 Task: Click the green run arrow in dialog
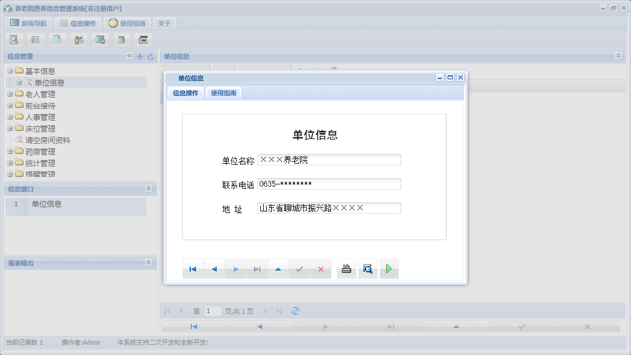tap(389, 268)
